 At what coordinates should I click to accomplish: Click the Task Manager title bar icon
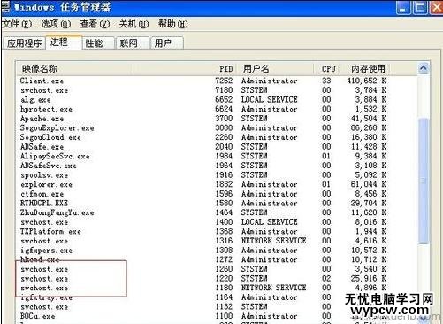coord(5,6)
